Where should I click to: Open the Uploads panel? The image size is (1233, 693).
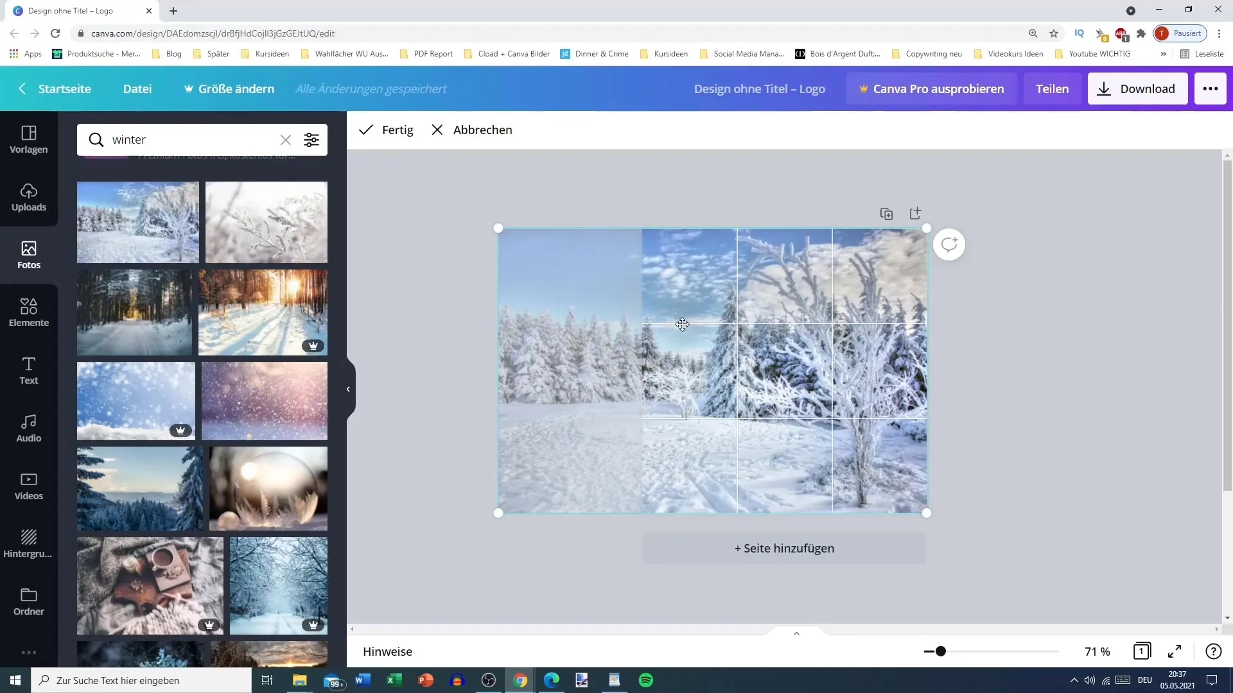point(29,198)
